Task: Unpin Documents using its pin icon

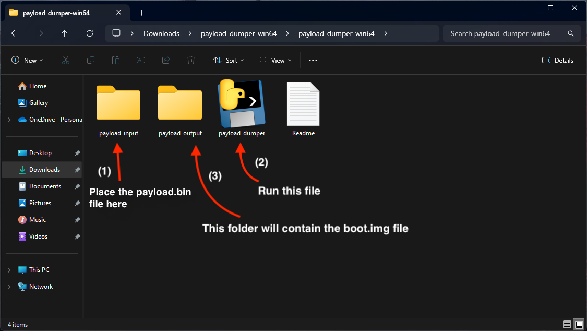Action: point(78,186)
